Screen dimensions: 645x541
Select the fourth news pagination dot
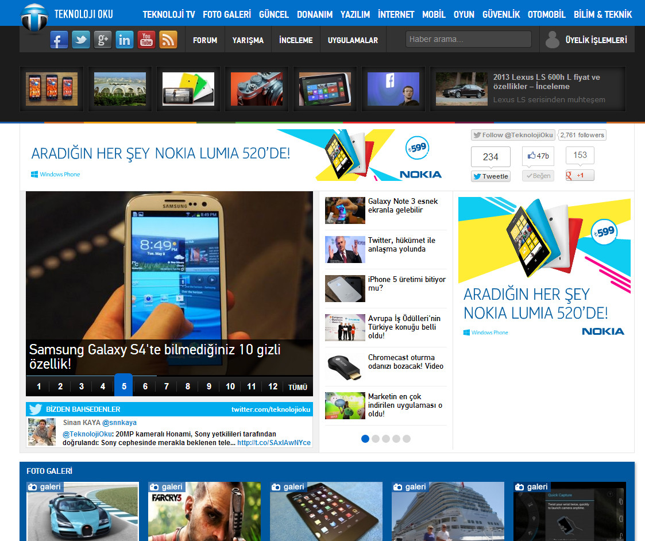coord(396,439)
